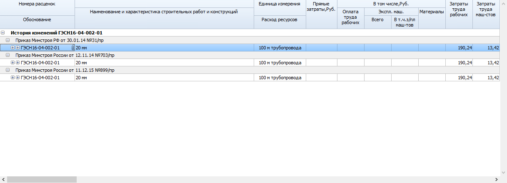Collapse the 'Приказ Минстроя России от 11.12.15 №899/пр' group
507x183 pixels.
8,70
